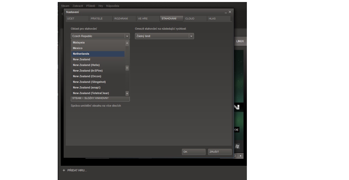Open the LINUX tab in the Steam window
349x180 pixels.
click(x=240, y=41)
